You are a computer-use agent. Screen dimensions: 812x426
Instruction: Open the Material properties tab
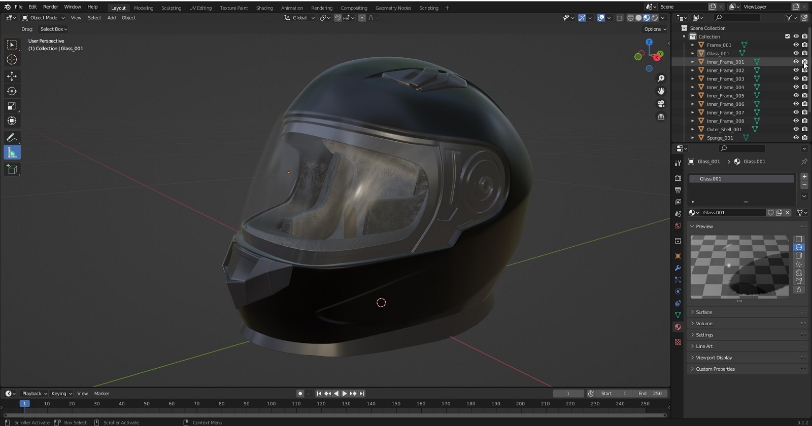click(678, 327)
